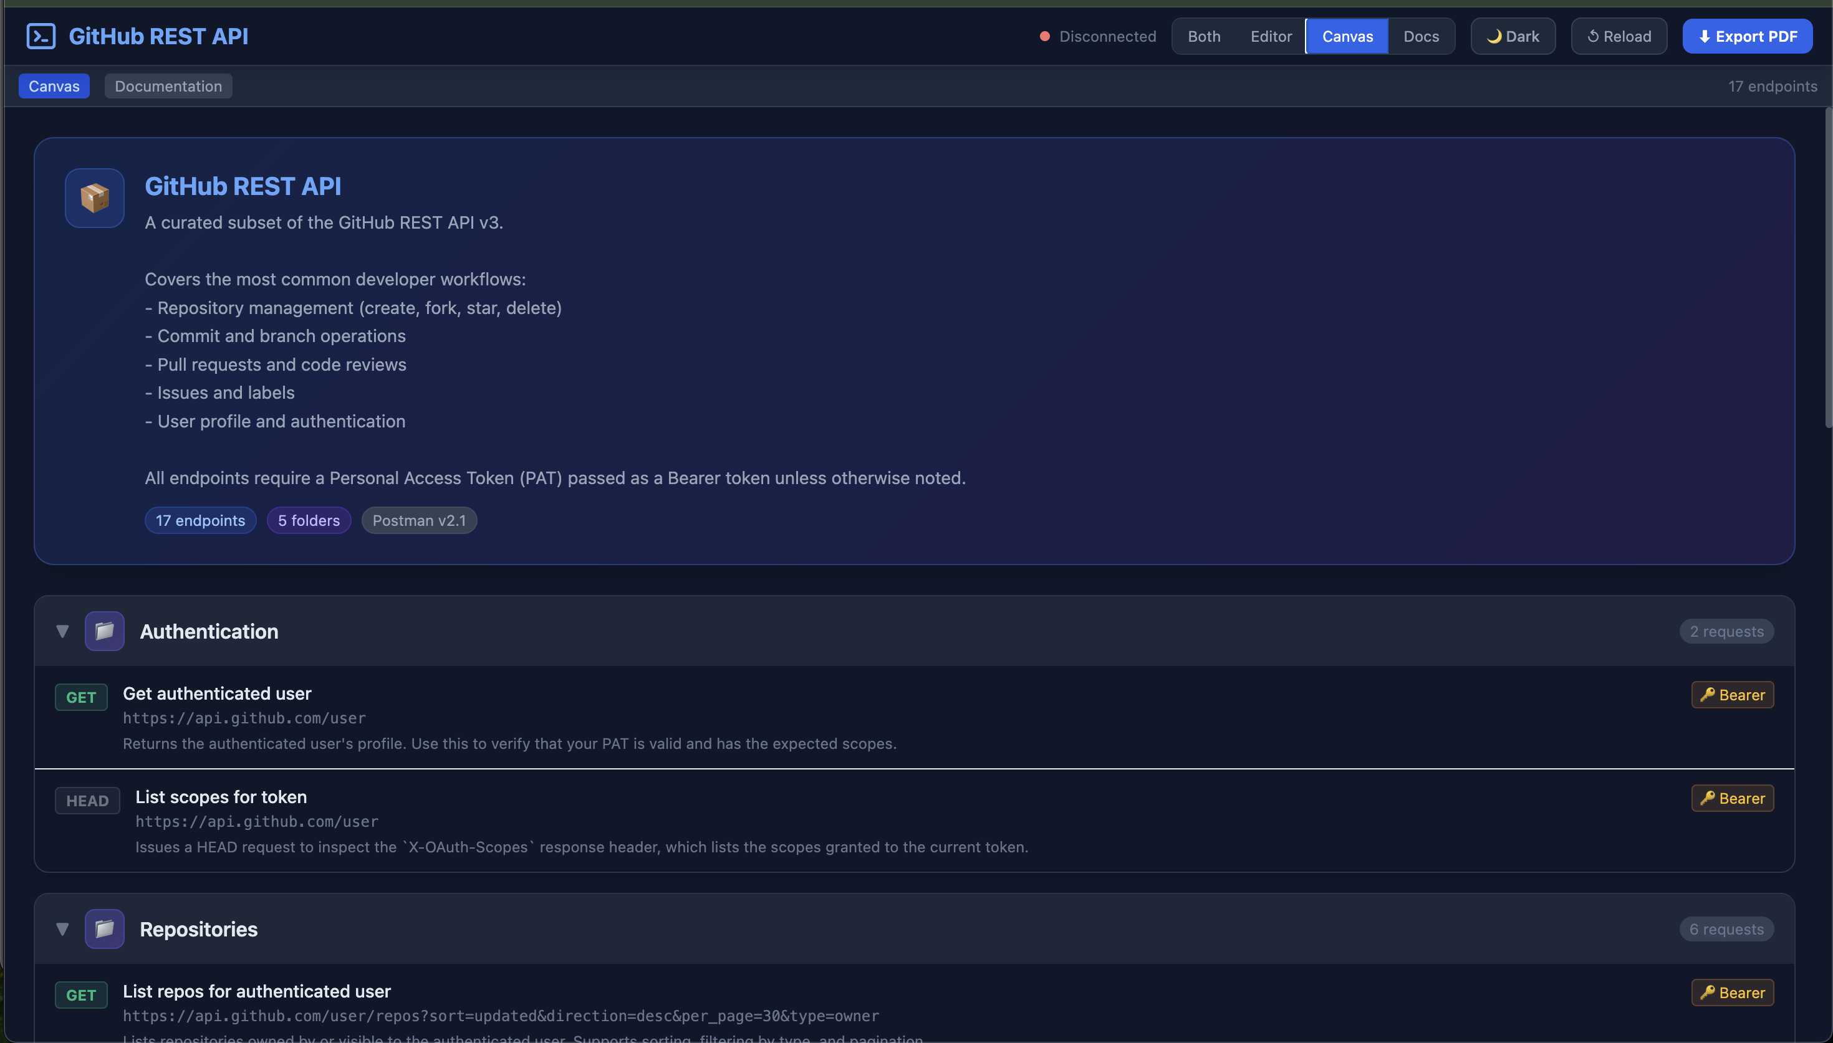Click the 17 endpoints text in the tab bar
The image size is (1833, 1043).
[1772, 86]
